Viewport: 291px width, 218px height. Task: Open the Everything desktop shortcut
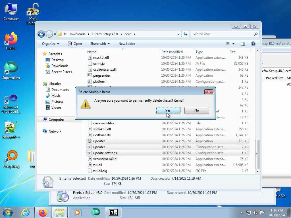[x=11, y=160]
